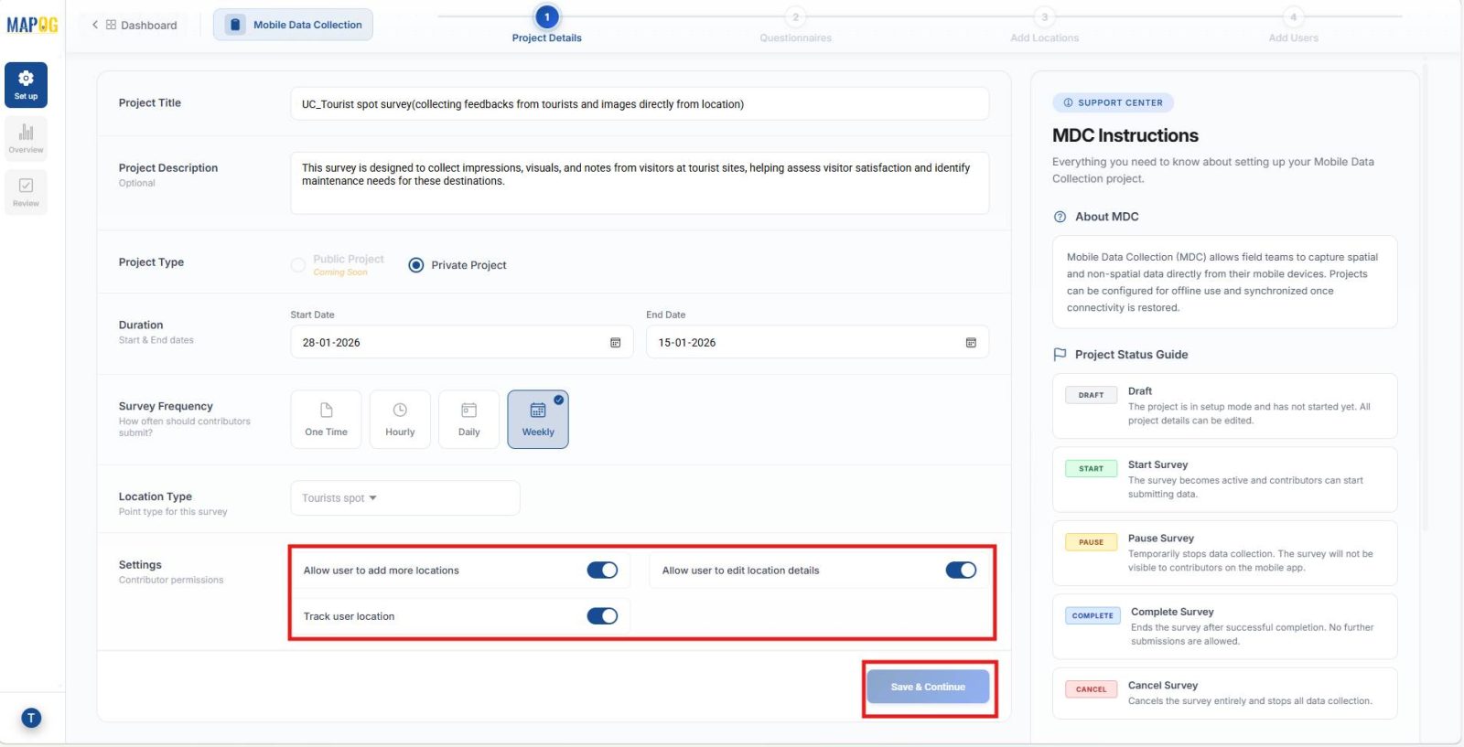The width and height of the screenshot is (1464, 747).
Task: Click Save & Continue button
Action: click(928, 687)
